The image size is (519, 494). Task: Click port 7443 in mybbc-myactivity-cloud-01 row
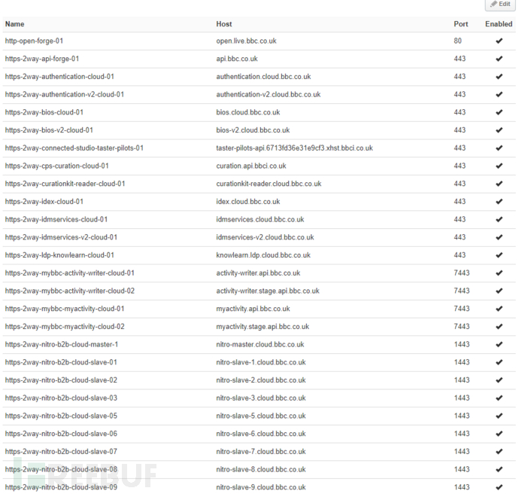pyautogui.click(x=462, y=309)
